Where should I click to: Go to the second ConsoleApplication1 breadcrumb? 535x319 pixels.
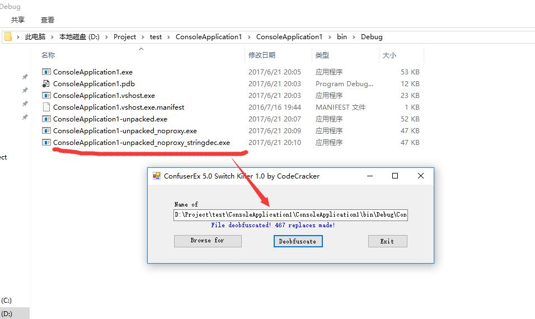[x=289, y=37]
